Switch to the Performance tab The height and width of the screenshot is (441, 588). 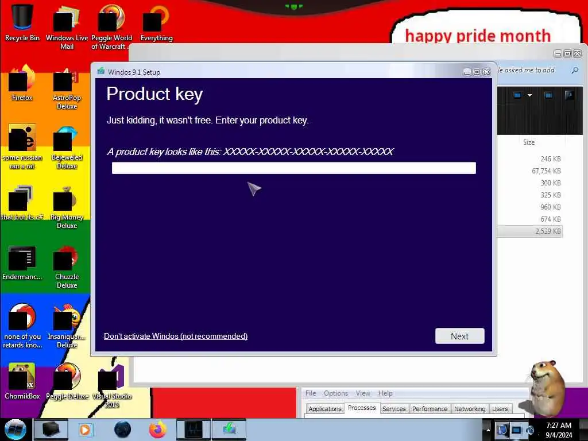point(430,409)
